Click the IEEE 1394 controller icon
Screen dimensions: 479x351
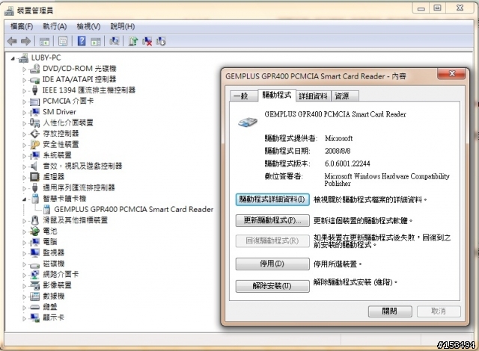[x=34, y=90]
